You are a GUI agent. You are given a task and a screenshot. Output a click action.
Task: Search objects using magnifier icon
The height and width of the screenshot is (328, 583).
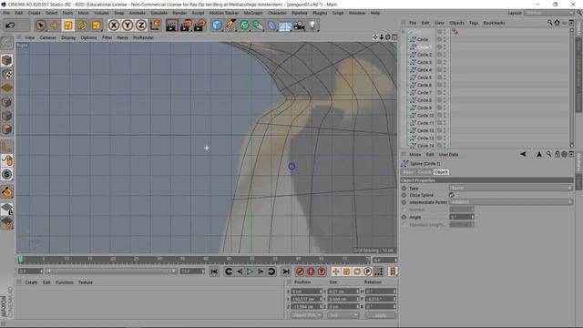tap(550, 23)
